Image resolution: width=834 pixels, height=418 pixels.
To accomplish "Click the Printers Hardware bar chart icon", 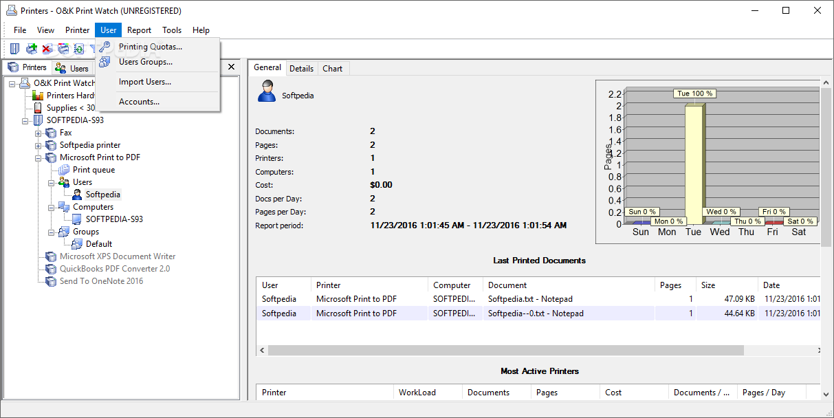I will (38, 96).
